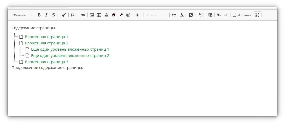The image size is (285, 124).
Task: Open the background color dropdown arrow
Action: pyautogui.click(x=194, y=15)
